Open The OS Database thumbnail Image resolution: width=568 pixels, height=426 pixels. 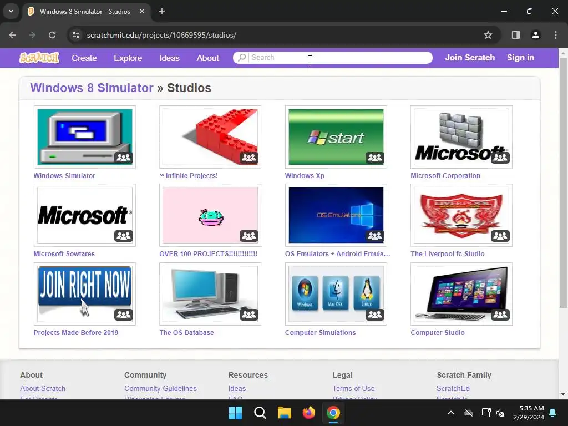pos(210,294)
